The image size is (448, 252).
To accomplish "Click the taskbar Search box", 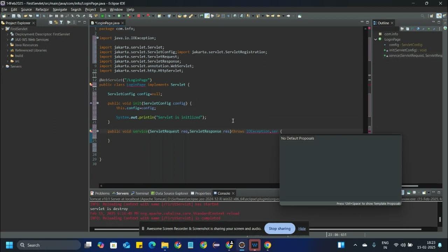I will coord(49,245).
